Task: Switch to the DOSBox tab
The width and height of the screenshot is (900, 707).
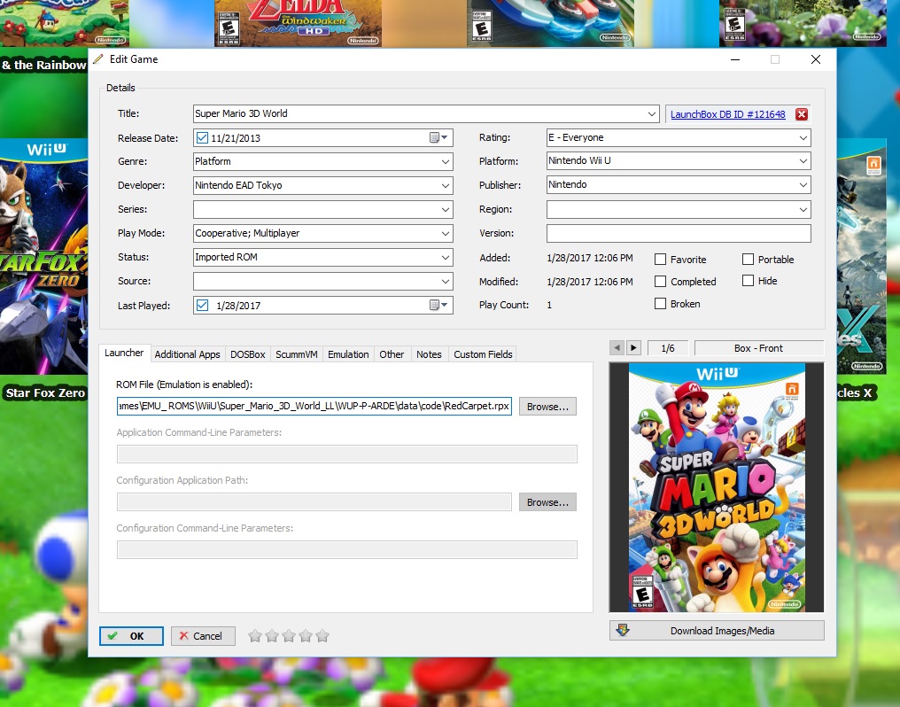Action: coord(248,354)
